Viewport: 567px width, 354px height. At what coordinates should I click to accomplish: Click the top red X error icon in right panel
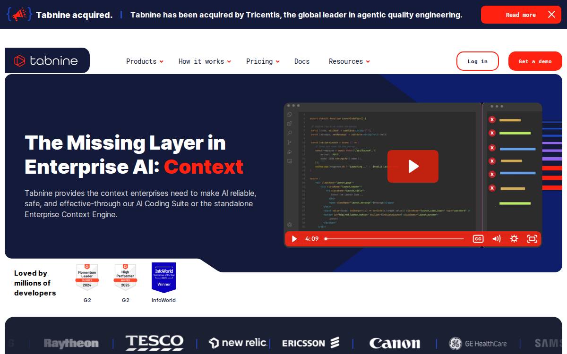(492, 120)
